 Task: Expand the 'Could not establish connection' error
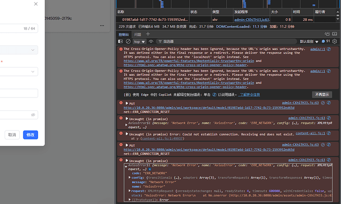coord(127,134)
